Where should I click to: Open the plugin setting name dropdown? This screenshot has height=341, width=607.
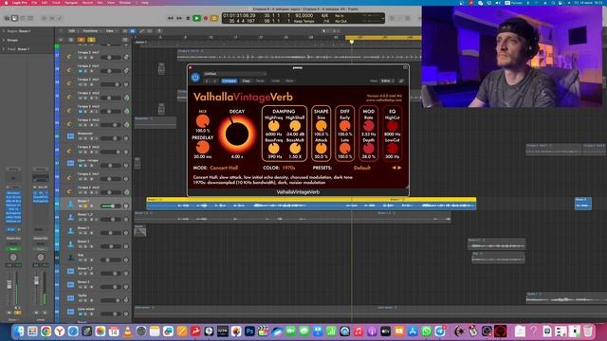click(234, 74)
